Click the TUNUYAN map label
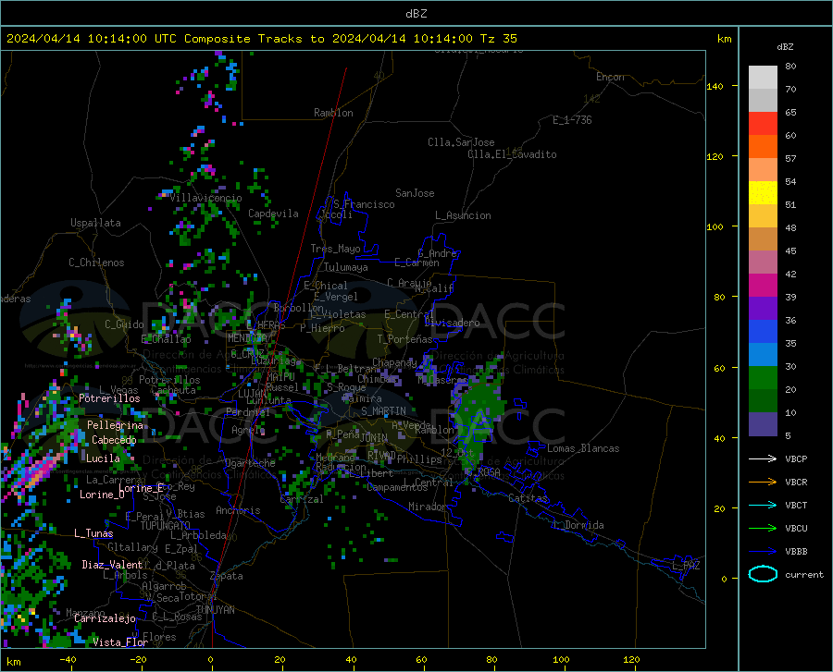 (215, 610)
